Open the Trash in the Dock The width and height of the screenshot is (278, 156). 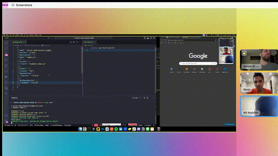click(x=159, y=129)
